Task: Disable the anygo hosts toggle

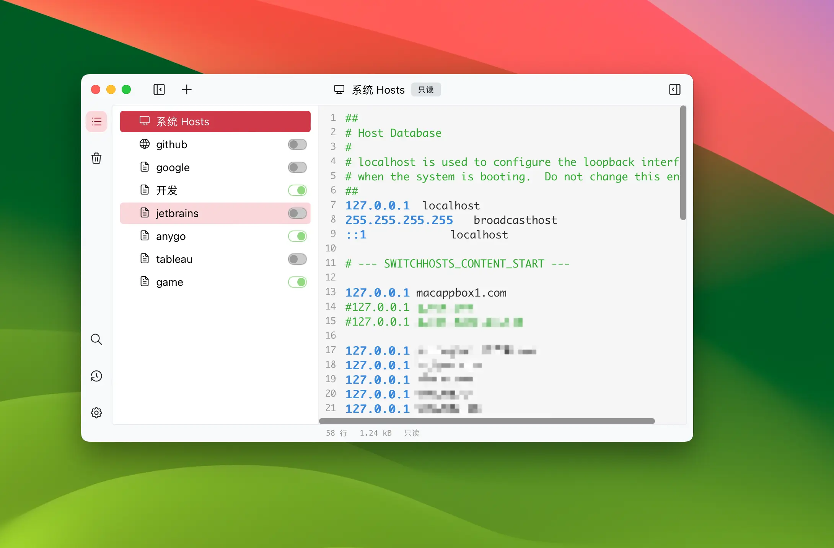Action: click(297, 236)
